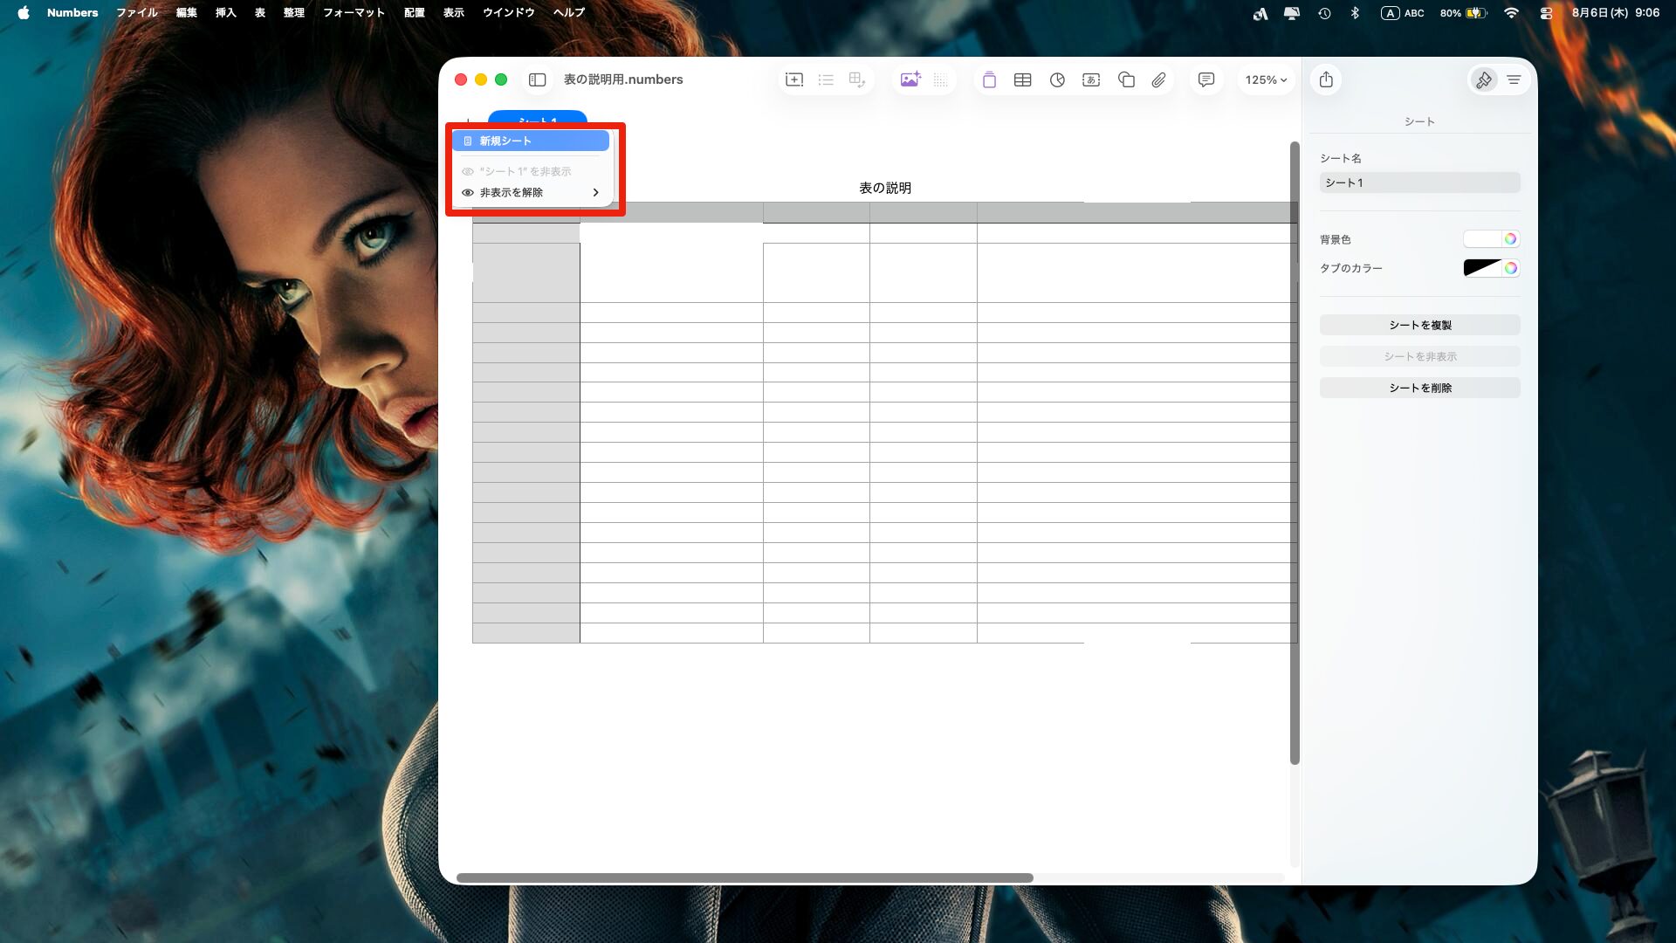This screenshot has width=1676, height=943.
Task: Insert a shape from the toolbar
Action: (x=1126, y=79)
